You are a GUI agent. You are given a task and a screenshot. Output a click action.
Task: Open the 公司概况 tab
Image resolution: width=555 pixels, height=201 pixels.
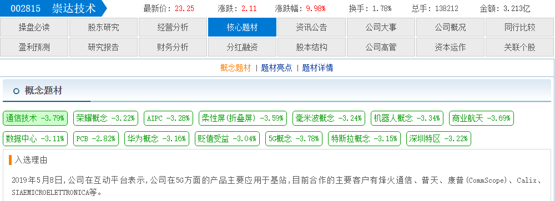[x=450, y=28]
